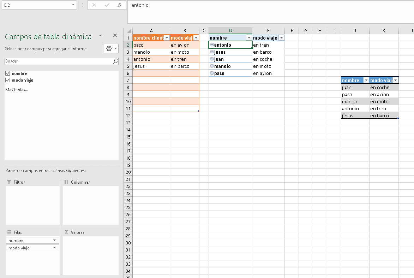The width and height of the screenshot is (414, 278).
Task: Click the Más tablas... link
Action: click(17, 90)
